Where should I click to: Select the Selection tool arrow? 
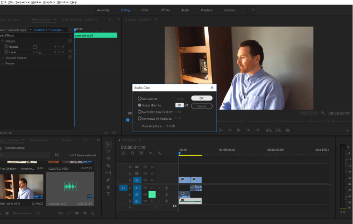pos(108,144)
